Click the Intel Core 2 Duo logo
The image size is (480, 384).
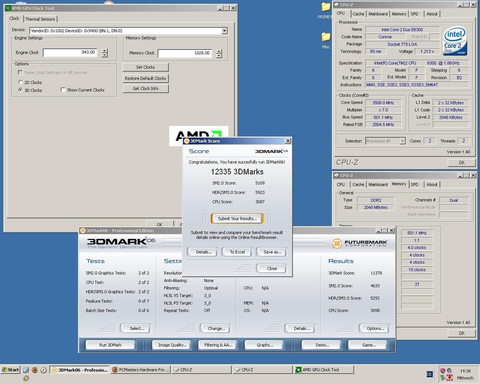coord(455,41)
